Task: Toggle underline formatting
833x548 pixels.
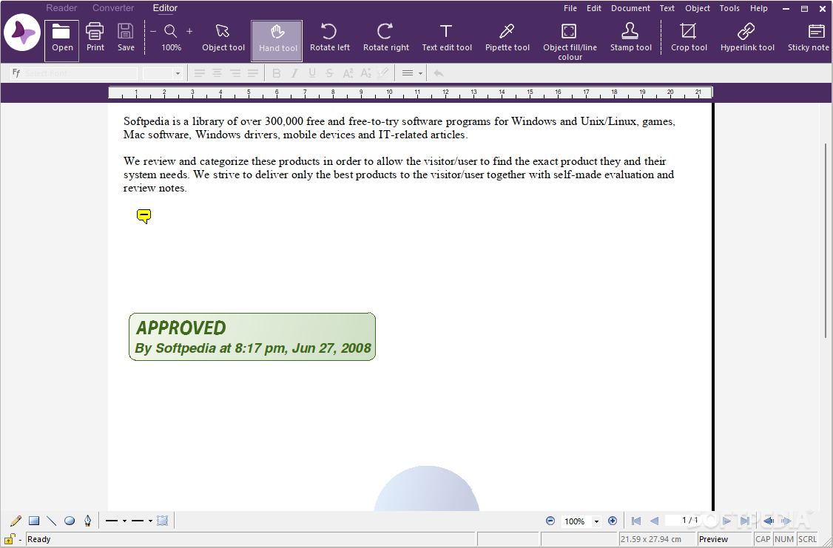Action: pyautogui.click(x=312, y=73)
